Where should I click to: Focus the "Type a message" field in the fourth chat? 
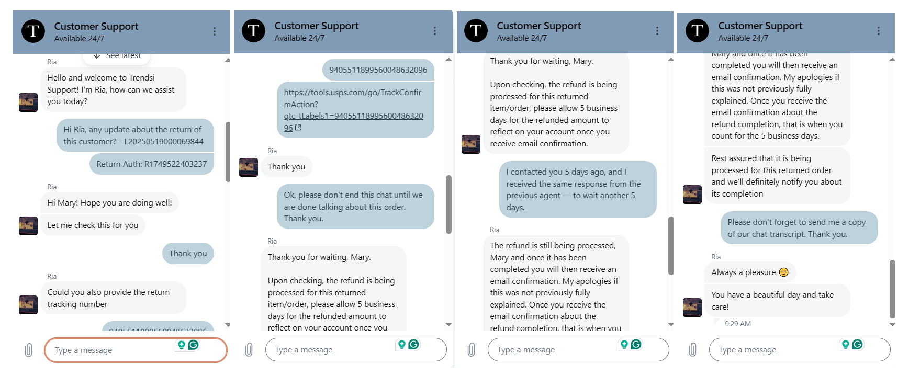pos(775,350)
